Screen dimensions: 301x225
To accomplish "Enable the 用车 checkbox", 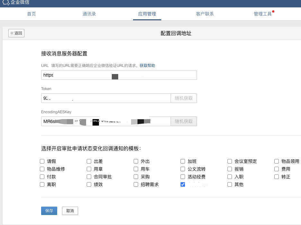I will (x=136, y=169).
